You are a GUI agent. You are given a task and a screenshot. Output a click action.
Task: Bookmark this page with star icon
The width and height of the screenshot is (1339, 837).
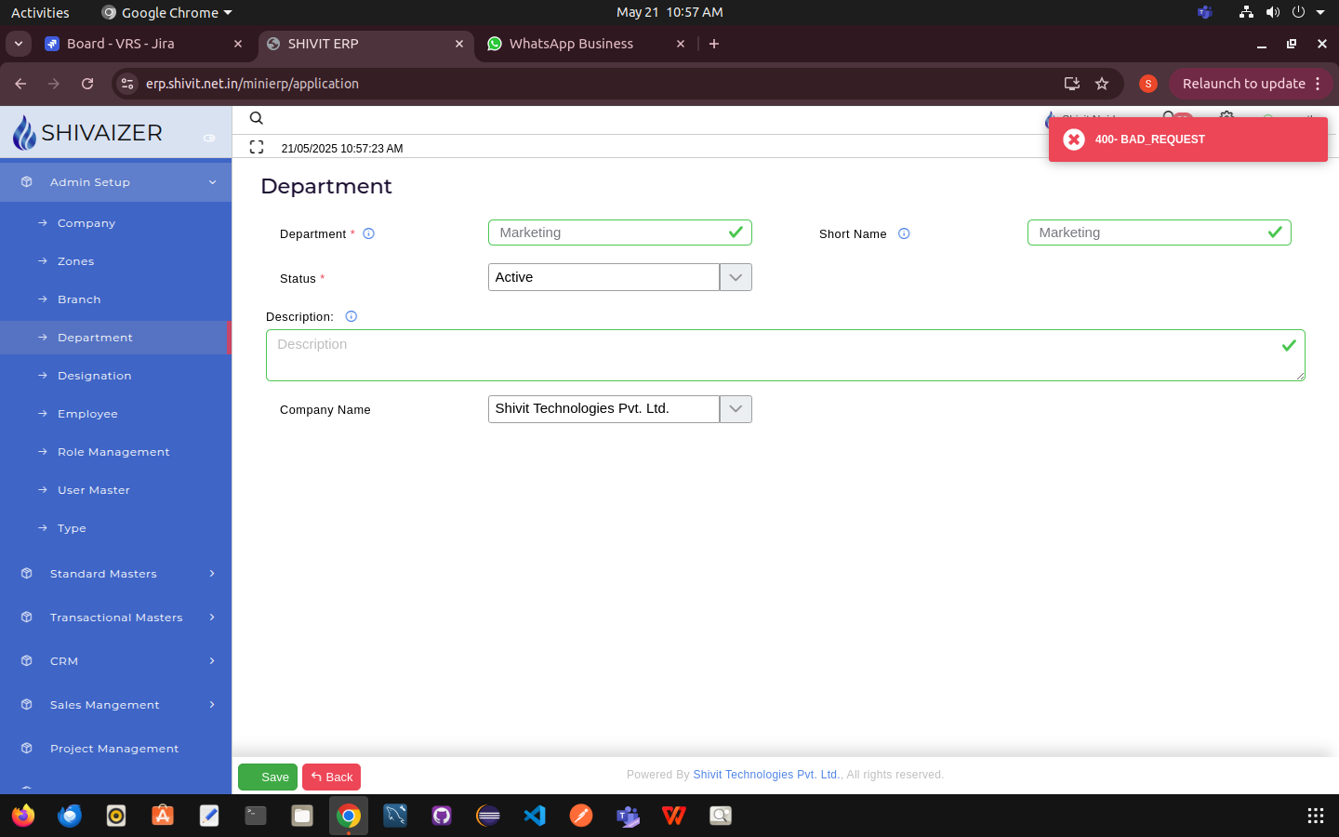[1102, 84]
